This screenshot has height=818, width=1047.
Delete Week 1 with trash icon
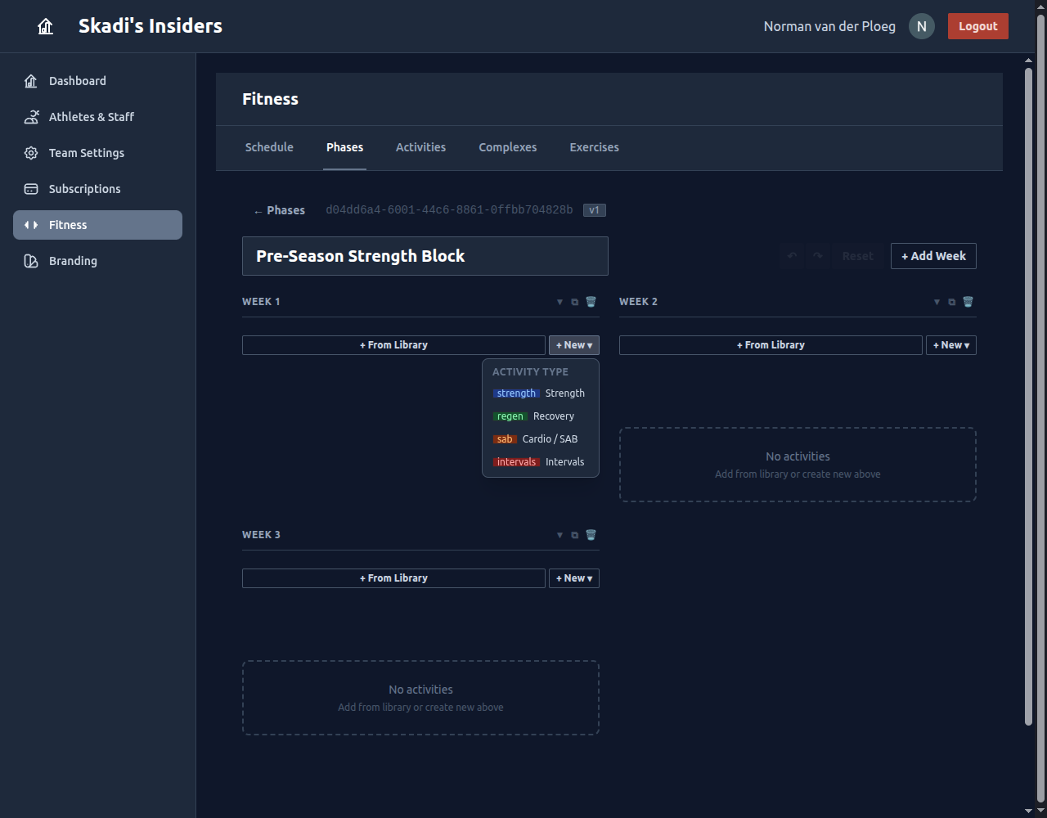click(x=591, y=302)
